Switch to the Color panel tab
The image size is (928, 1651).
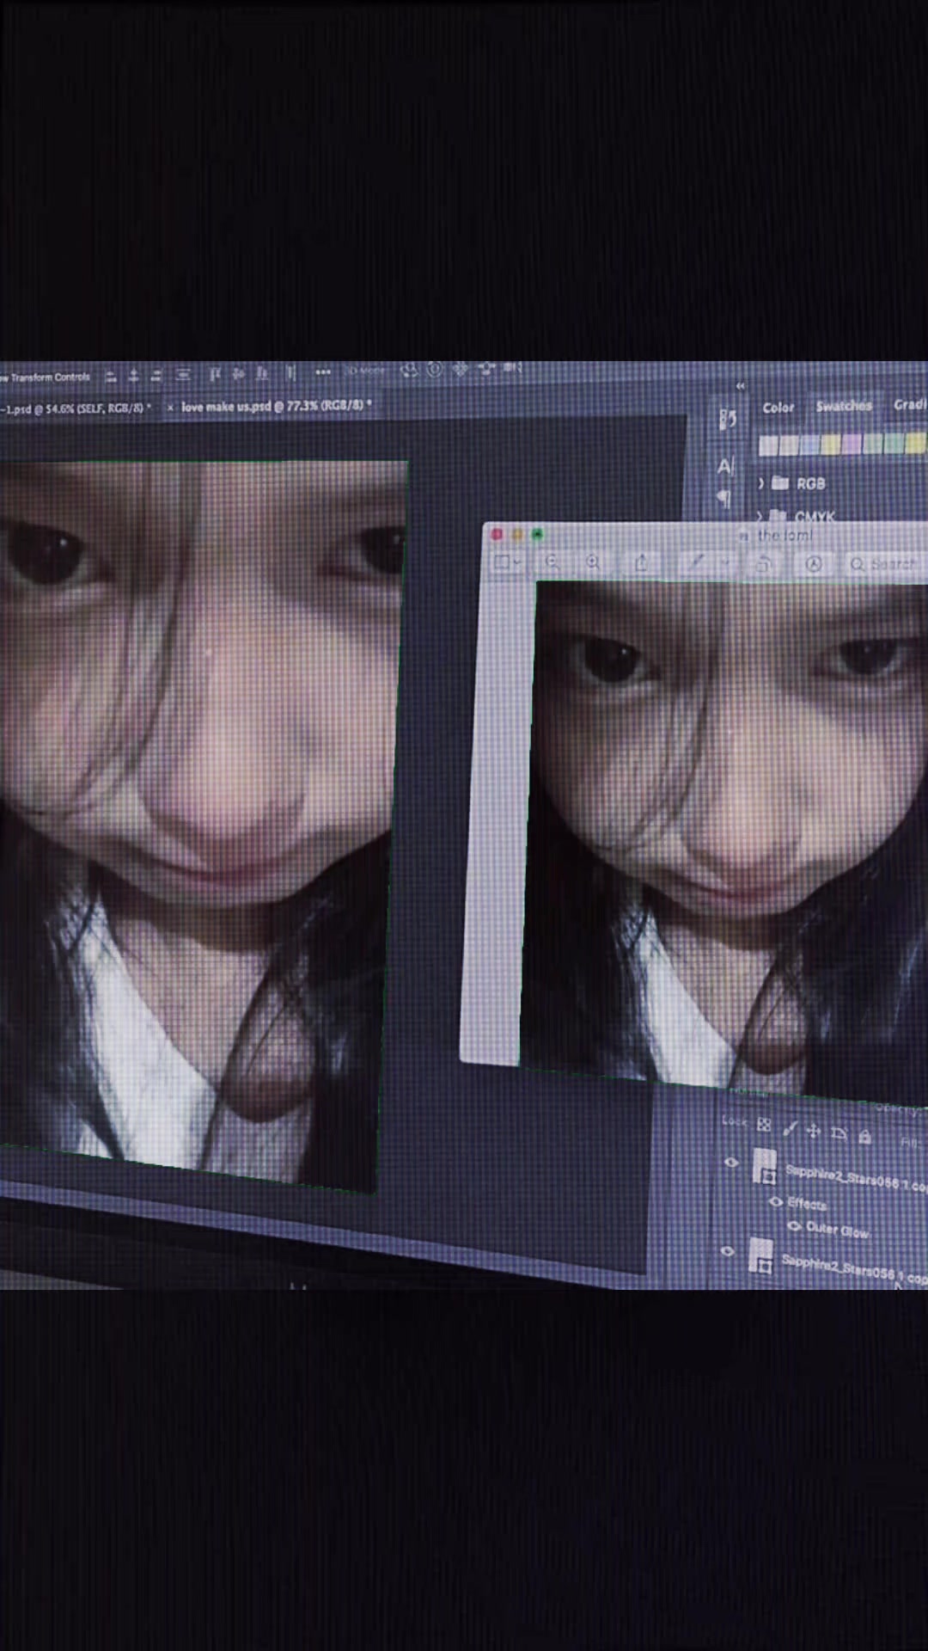[778, 408]
